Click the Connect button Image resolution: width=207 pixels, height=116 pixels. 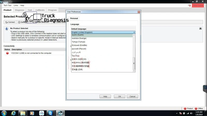[10, 22]
